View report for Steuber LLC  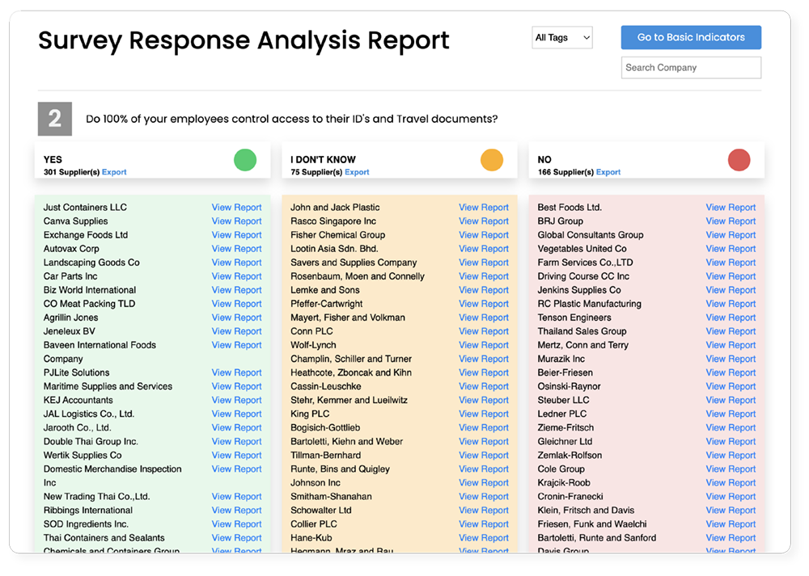731,401
